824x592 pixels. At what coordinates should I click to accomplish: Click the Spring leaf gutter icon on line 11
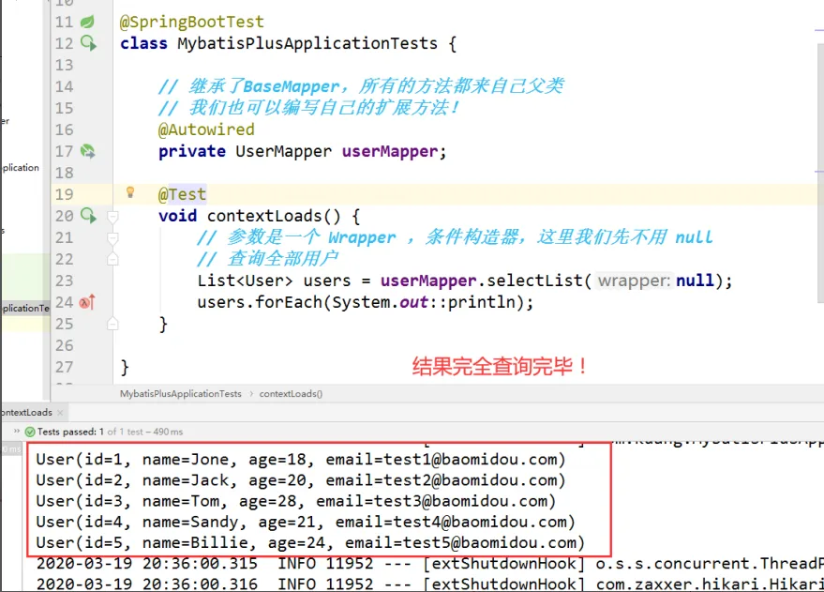point(87,22)
